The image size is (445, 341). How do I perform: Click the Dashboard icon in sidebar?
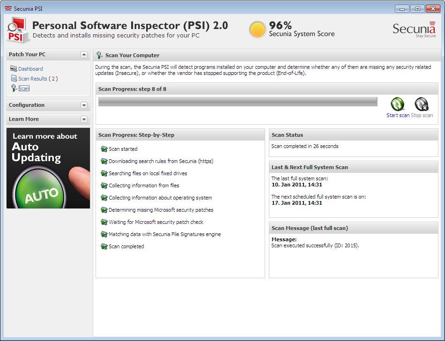[14, 68]
